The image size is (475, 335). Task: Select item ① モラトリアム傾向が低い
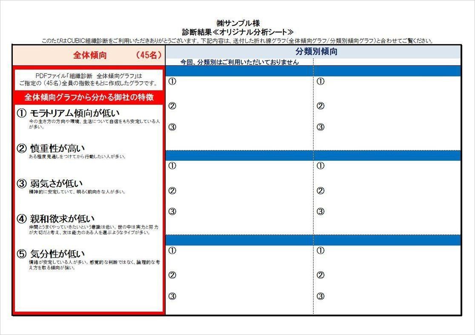click(x=69, y=113)
